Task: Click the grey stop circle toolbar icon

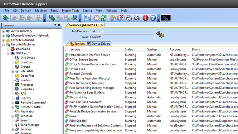Action: 96,18
